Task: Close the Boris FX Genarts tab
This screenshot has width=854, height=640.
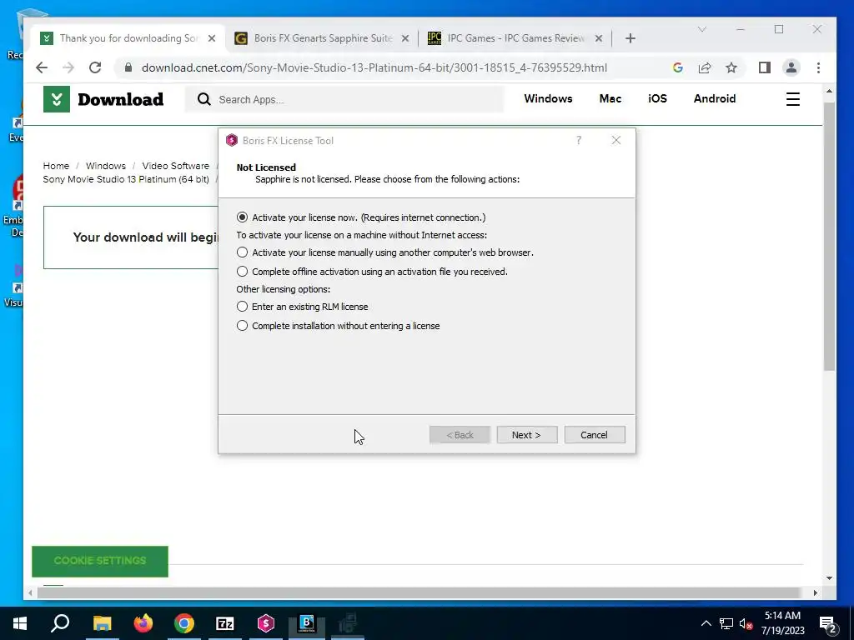Action: point(404,38)
